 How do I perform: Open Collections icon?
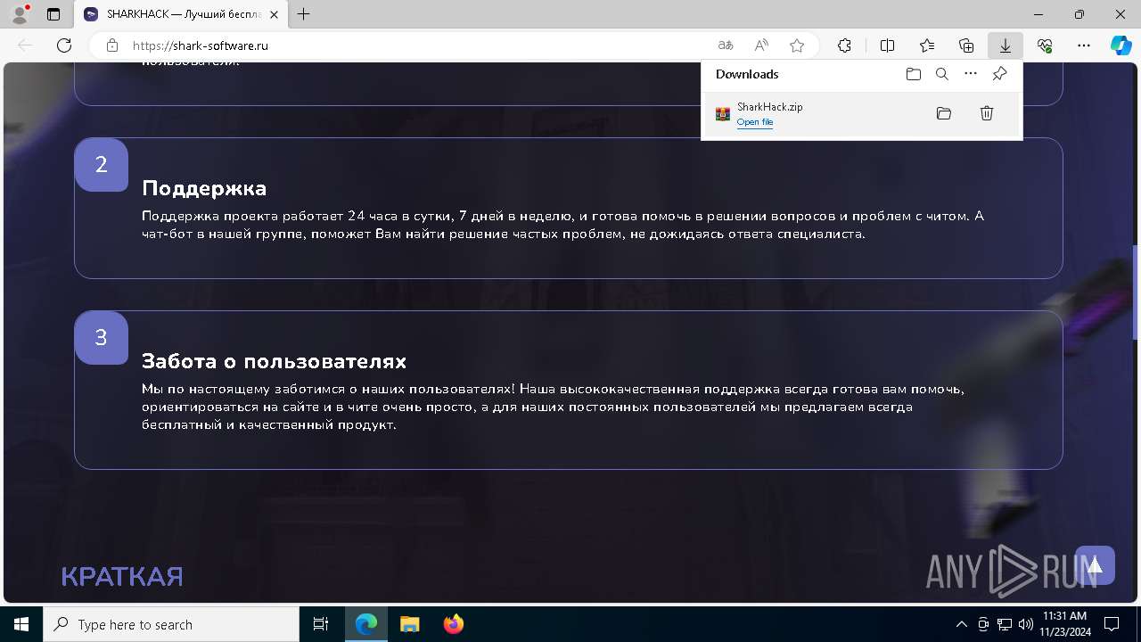[x=966, y=45]
